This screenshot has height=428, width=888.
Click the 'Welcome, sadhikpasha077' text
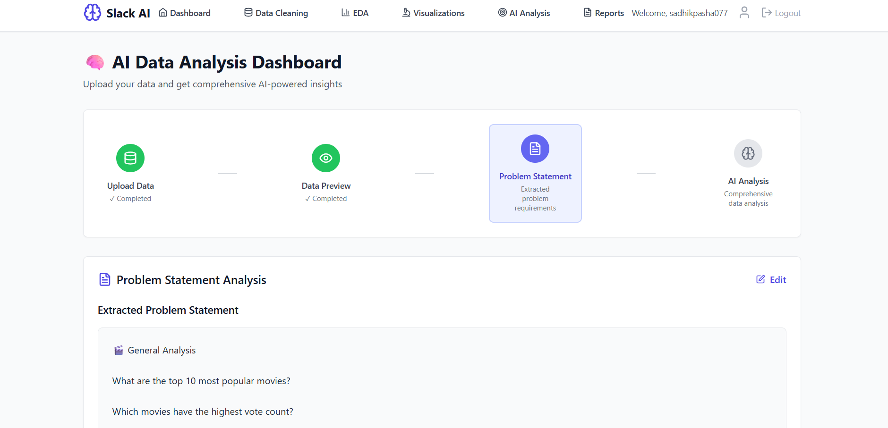tap(680, 13)
